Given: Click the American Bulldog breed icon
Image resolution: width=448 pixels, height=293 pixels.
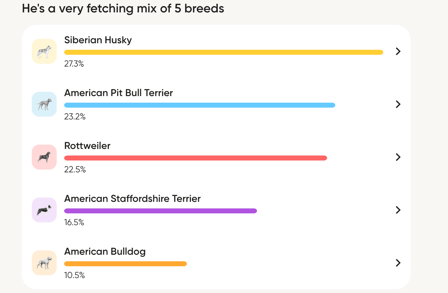Looking at the screenshot, I should (44, 263).
